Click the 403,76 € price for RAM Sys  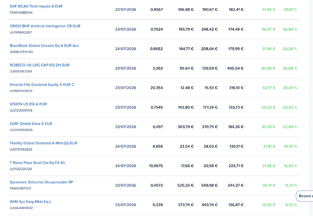tap(210, 205)
